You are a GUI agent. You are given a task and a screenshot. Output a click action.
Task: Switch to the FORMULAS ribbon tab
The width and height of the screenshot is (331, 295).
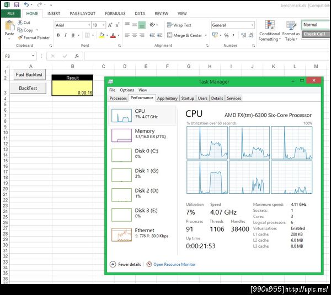pos(115,13)
